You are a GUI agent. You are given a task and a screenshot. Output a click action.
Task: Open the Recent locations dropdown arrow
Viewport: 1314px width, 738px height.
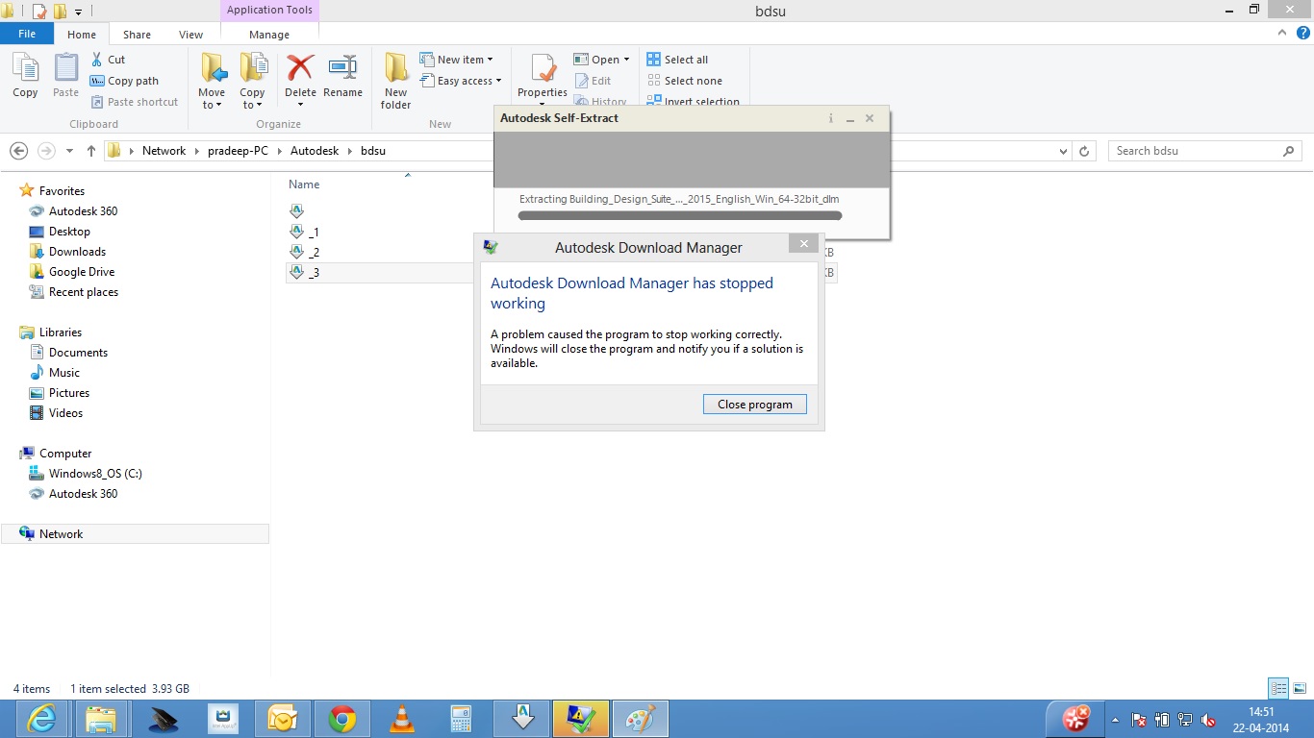(x=69, y=151)
